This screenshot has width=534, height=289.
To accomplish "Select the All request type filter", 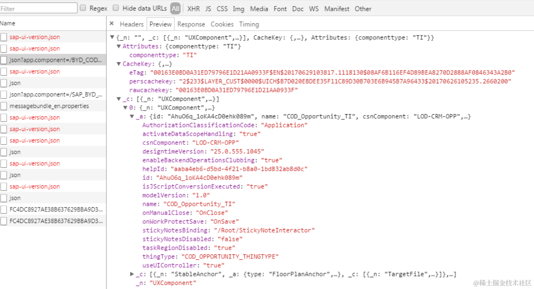I will click(175, 8).
